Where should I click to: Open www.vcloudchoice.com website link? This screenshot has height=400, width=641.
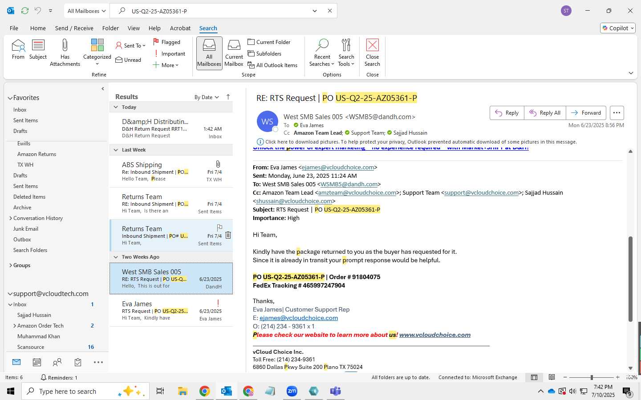[x=435, y=335]
